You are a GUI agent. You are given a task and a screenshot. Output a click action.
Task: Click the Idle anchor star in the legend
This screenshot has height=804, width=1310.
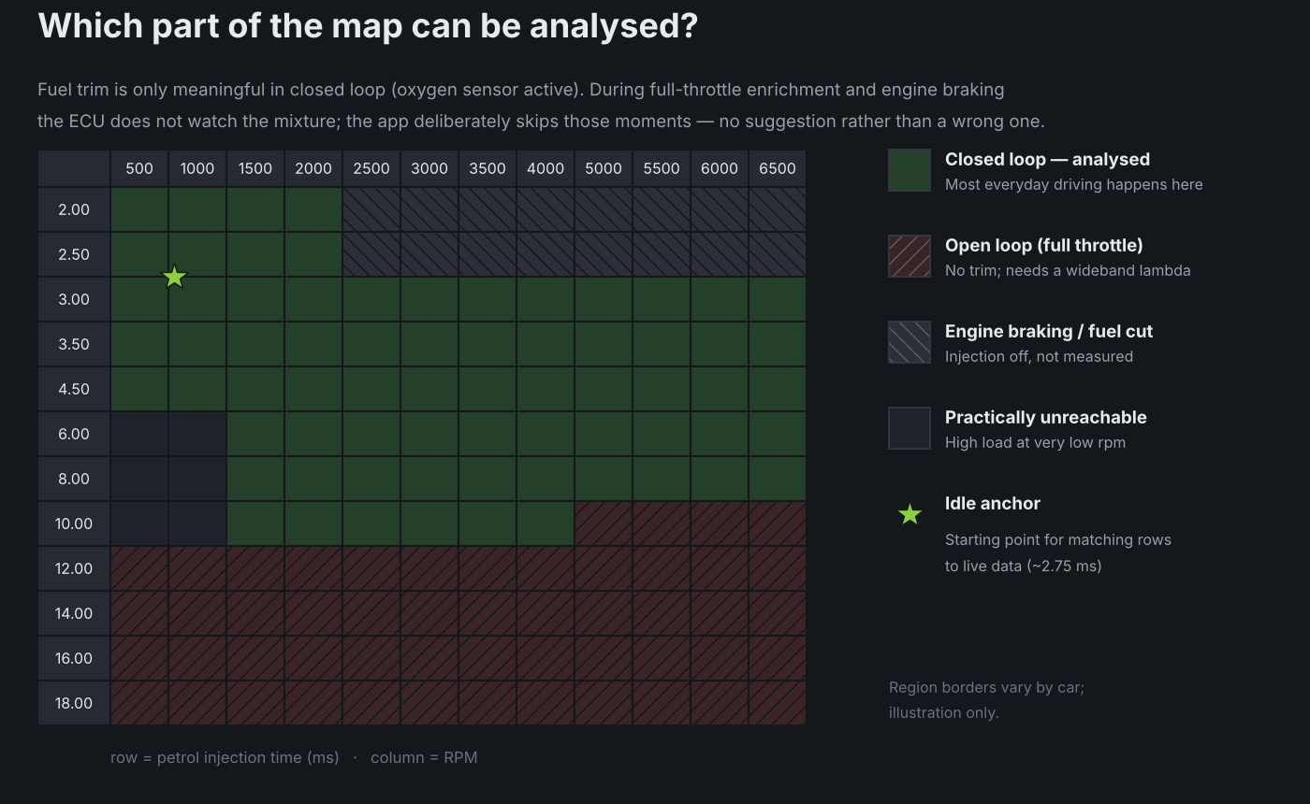click(x=910, y=514)
